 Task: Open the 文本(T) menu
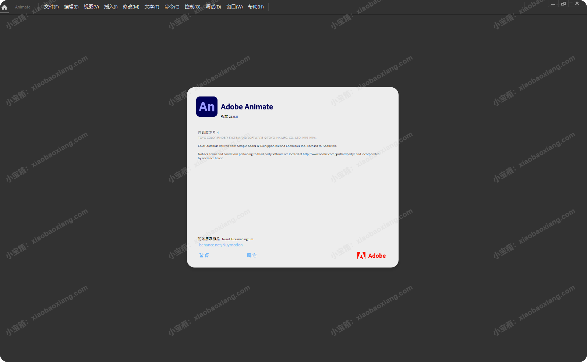point(152,7)
